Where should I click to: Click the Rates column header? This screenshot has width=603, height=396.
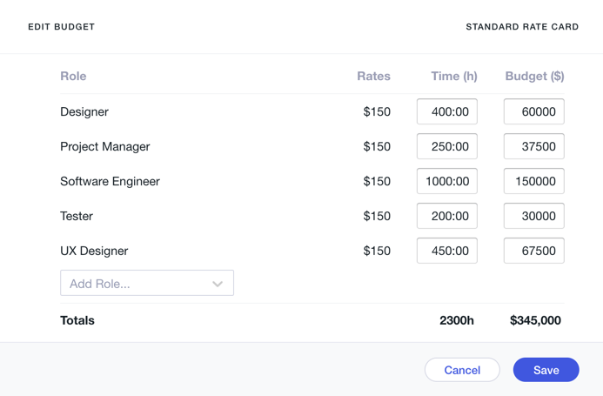pos(373,77)
